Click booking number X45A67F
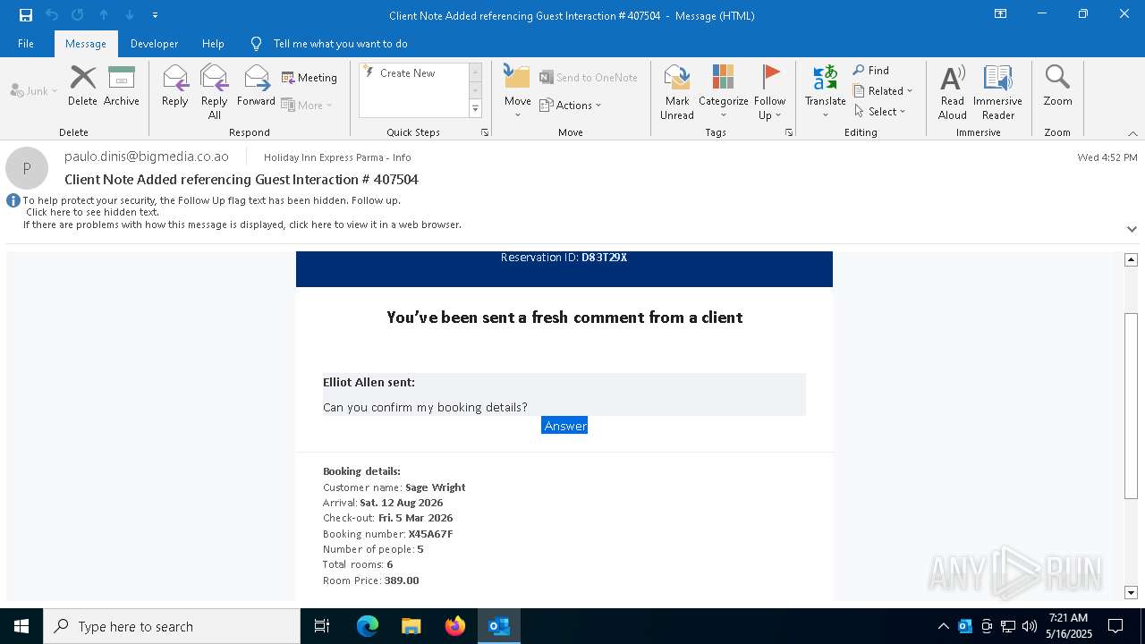 [x=430, y=534]
